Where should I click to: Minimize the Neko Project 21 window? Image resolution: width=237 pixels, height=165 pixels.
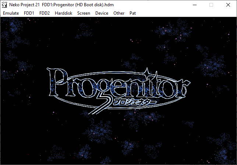195,5
